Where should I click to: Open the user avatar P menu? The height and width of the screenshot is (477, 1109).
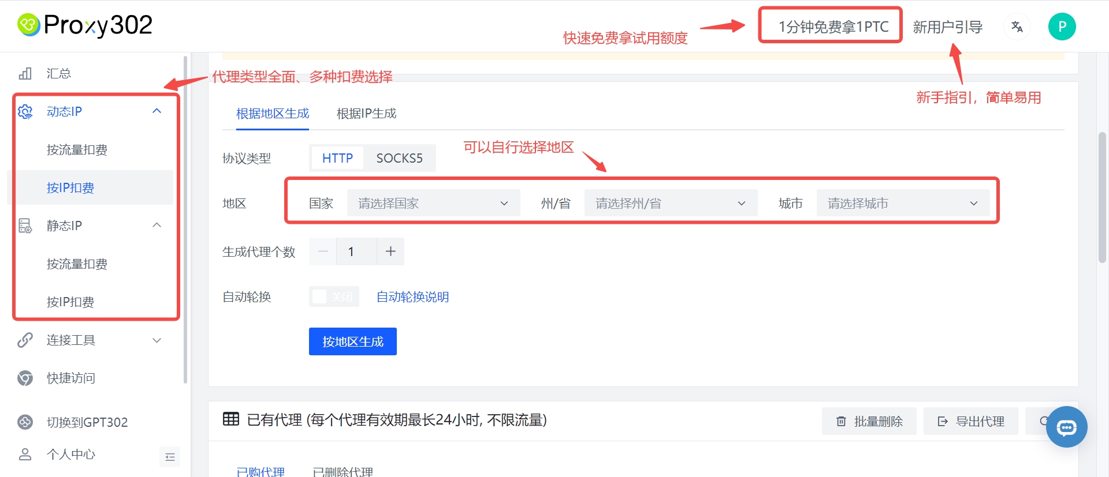(x=1062, y=27)
